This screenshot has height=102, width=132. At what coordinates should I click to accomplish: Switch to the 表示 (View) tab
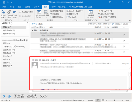coord(45,7)
